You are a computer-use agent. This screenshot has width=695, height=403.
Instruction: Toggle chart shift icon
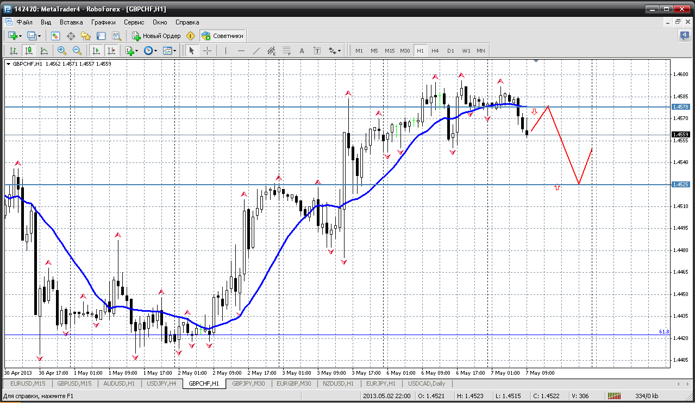[x=111, y=51]
